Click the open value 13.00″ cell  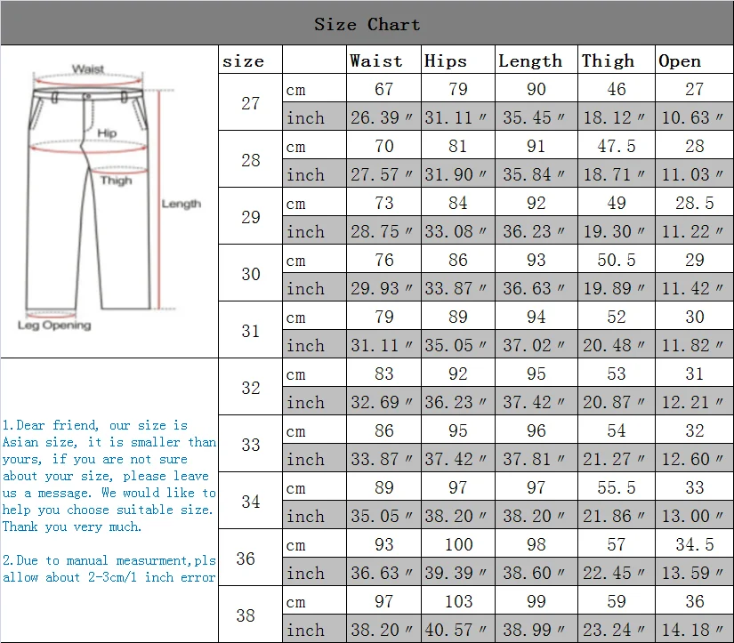point(694,516)
